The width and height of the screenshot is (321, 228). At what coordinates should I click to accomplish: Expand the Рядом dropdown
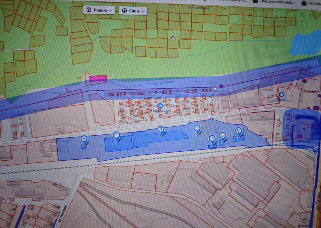(99, 10)
